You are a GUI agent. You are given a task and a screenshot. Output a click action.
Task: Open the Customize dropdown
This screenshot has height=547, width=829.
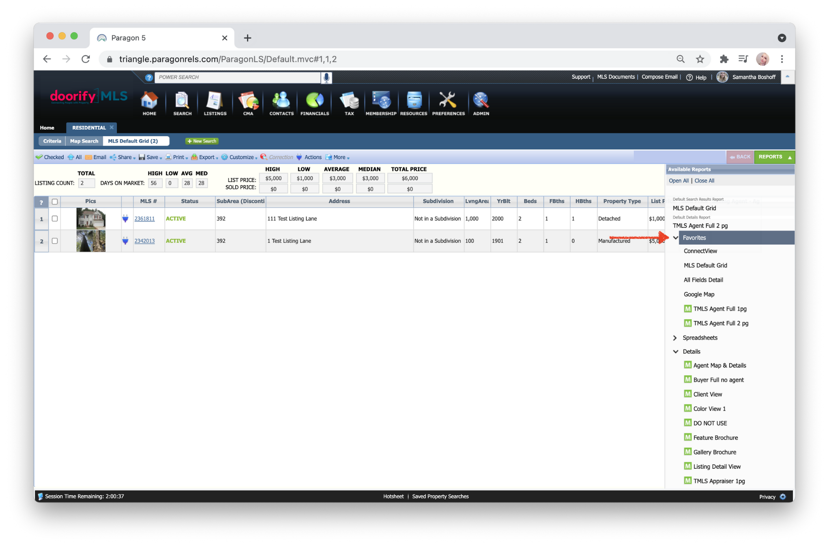(239, 157)
